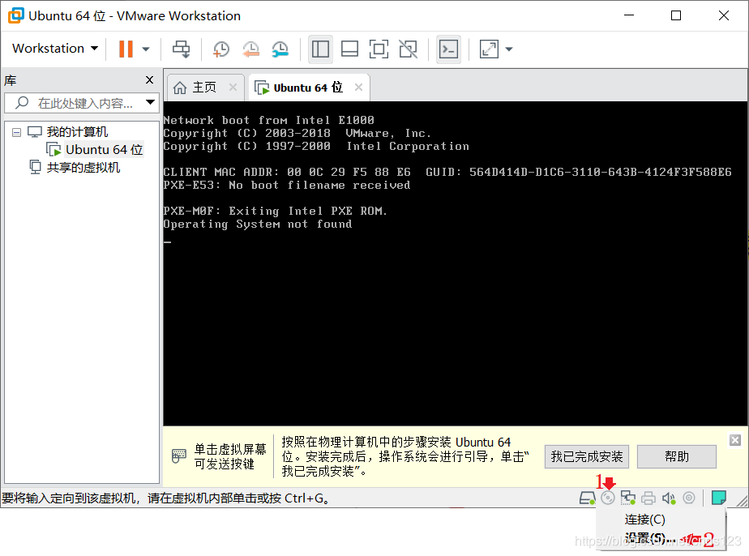Click the 帮助 button

[x=677, y=456]
